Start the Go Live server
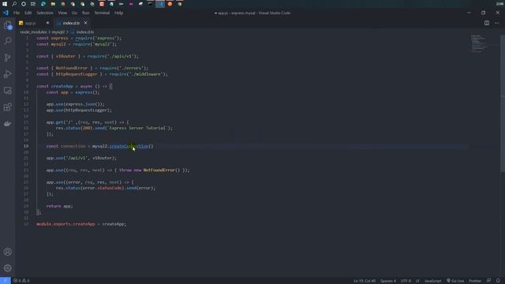 (455, 281)
